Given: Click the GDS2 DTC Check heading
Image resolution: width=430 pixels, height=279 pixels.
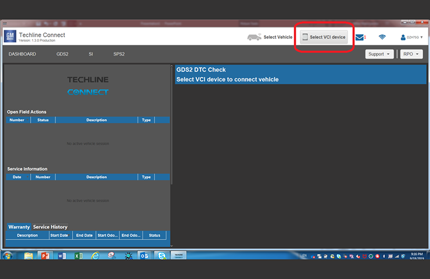Looking at the screenshot, I should [x=201, y=70].
